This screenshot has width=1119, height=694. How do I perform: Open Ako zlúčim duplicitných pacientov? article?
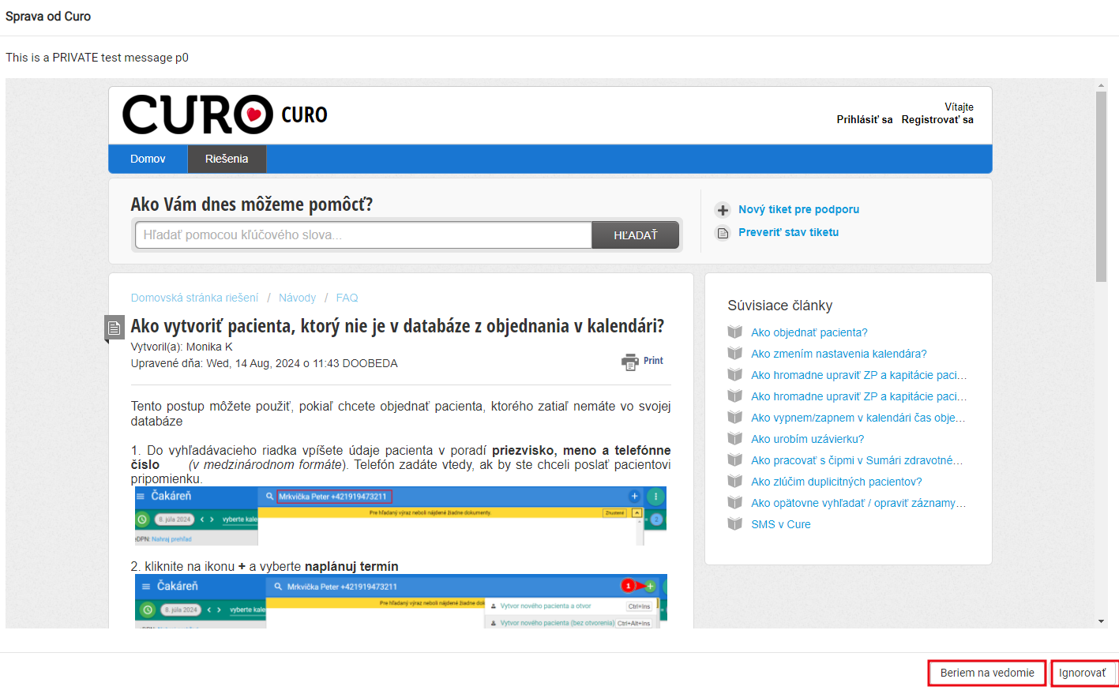click(x=836, y=482)
